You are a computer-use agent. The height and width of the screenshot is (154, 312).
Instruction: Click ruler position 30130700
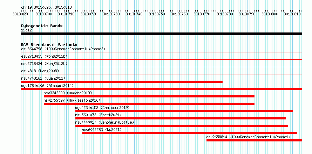43,14
